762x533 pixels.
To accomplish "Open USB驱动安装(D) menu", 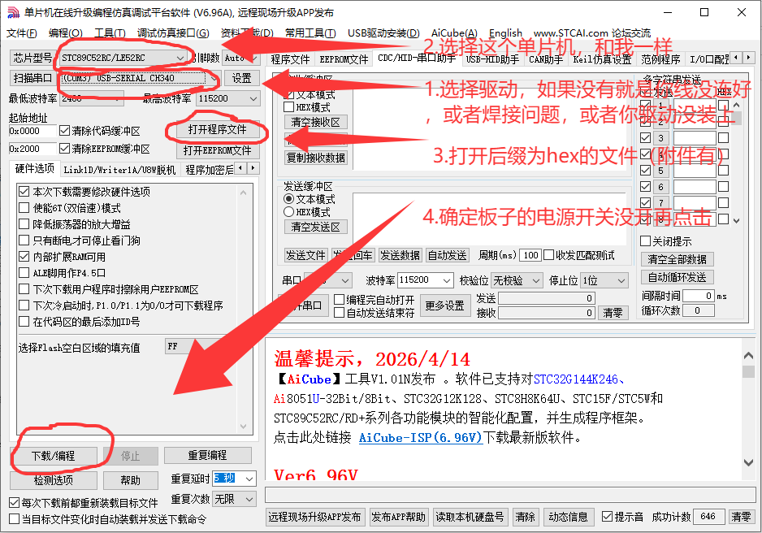I will [x=384, y=33].
